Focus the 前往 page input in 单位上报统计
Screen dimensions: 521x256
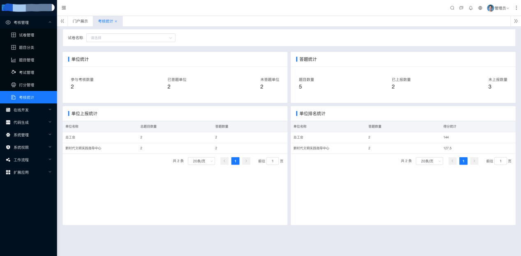273,161
